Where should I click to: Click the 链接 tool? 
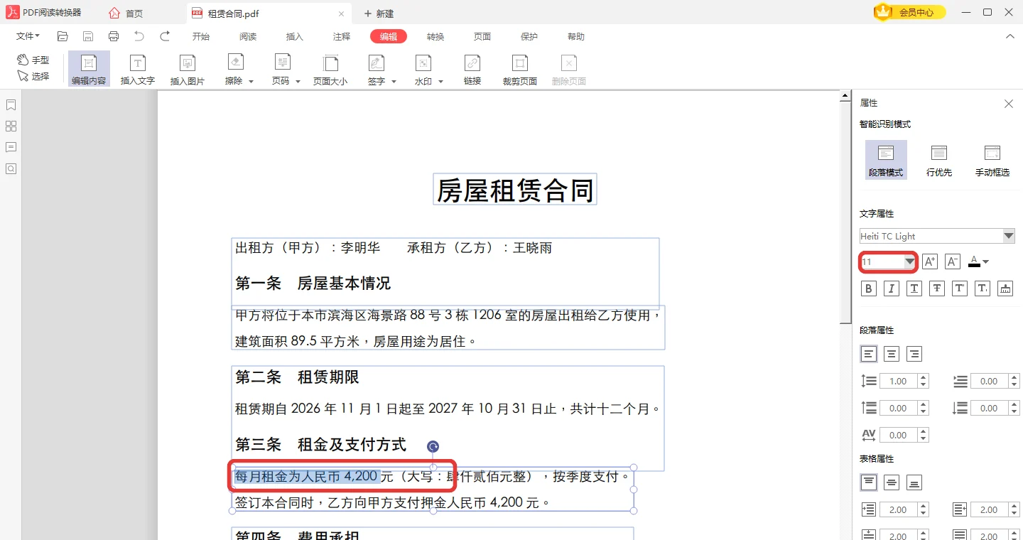472,69
